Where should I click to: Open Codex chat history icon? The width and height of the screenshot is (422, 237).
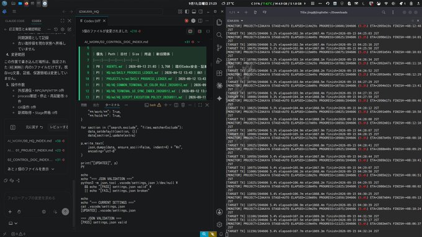(56, 29)
